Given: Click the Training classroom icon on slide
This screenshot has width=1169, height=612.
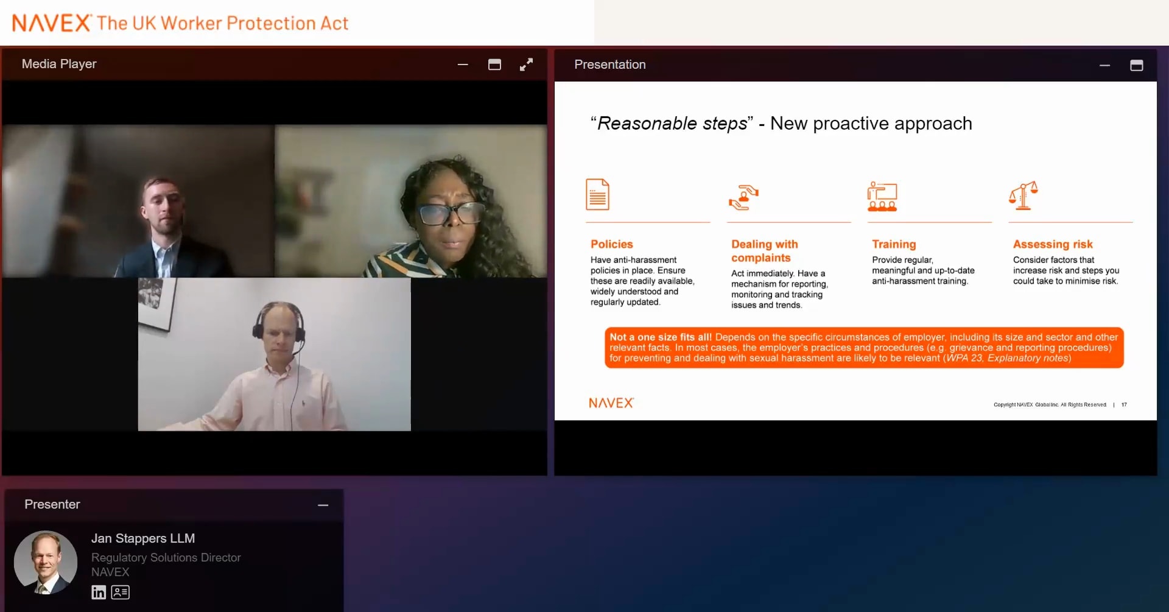Looking at the screenshot, I should click(x=882, y=196).
